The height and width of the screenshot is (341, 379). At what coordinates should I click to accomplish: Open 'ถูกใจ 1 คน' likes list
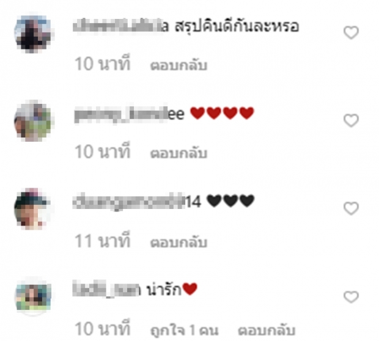click(184, 331)
